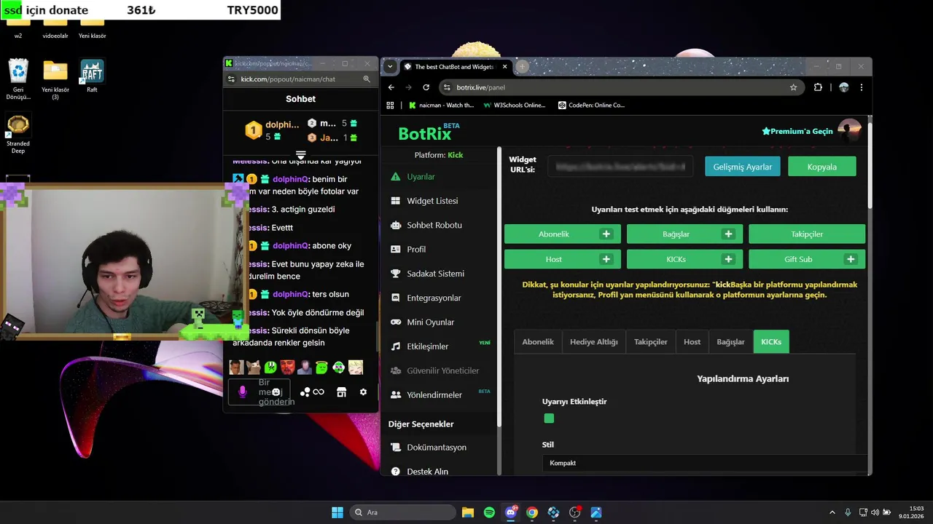The width and height of the screenshot is (933, 524).
Task: Click the three-bubbles icon in Kick chat
Action: pos(305,392)
